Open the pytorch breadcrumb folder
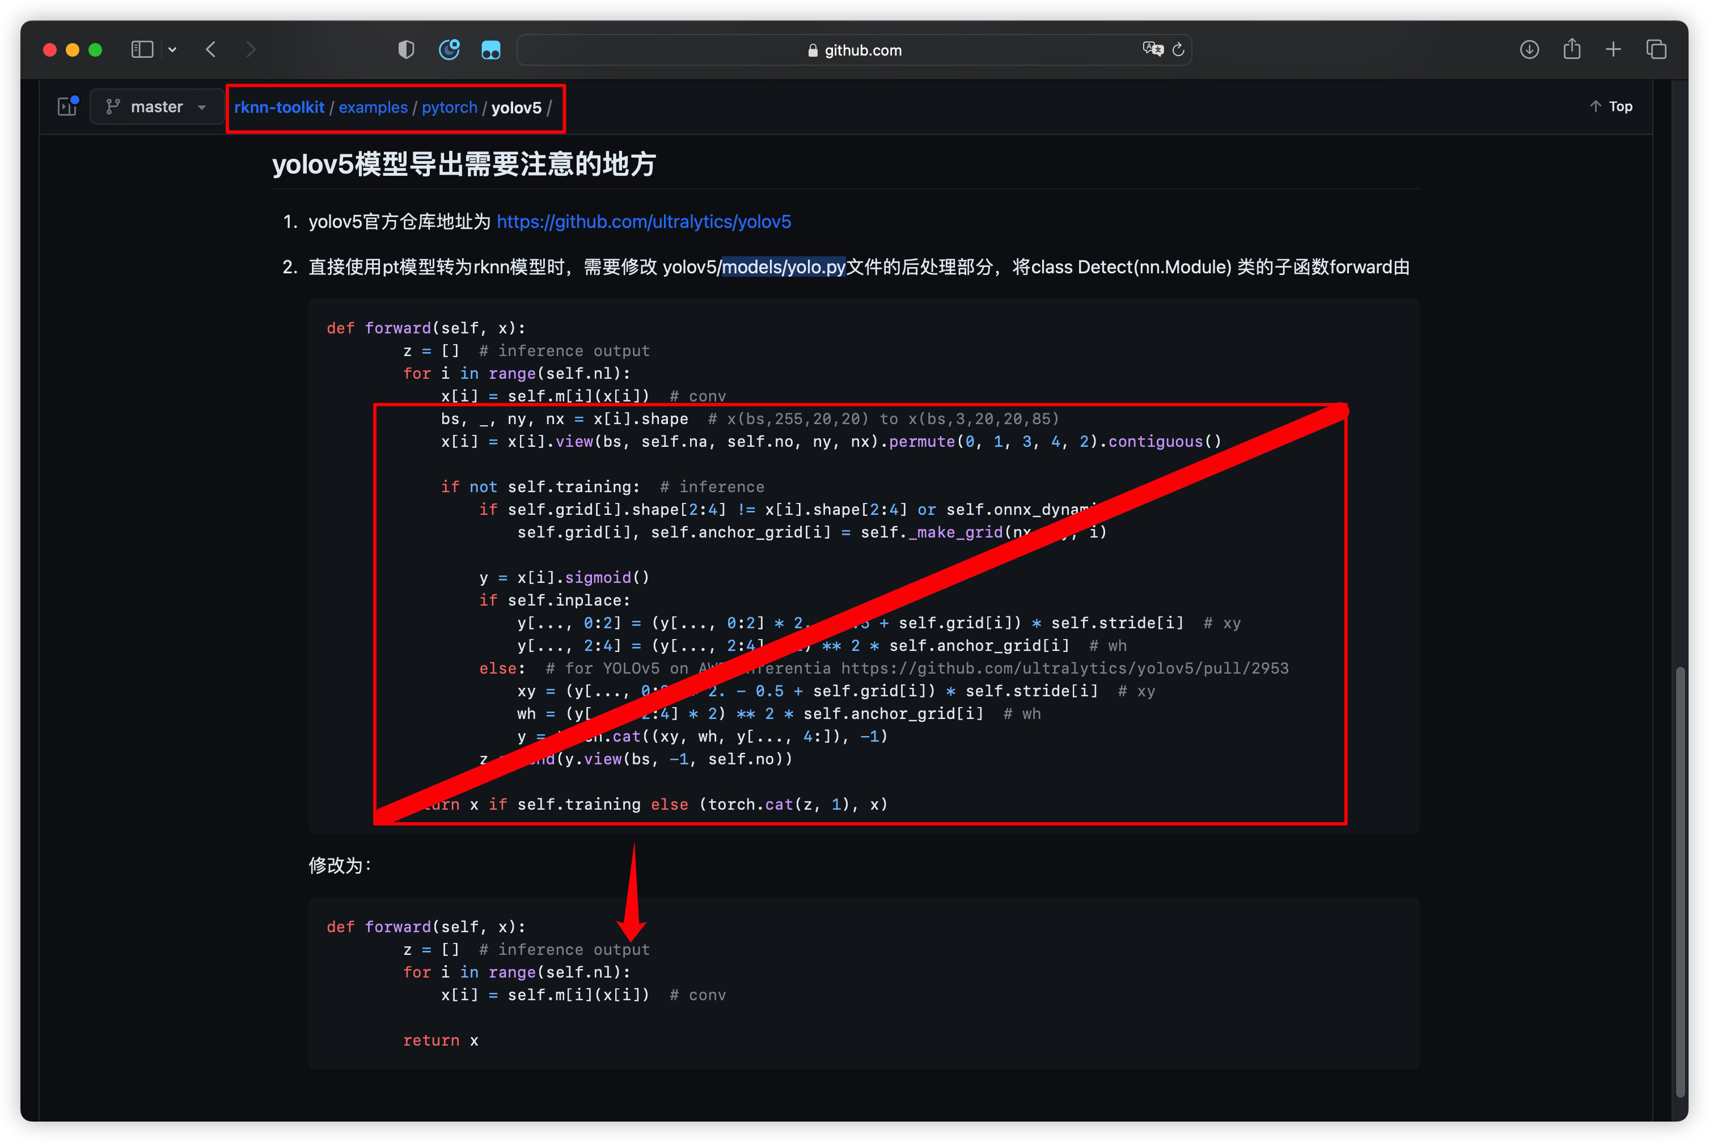 449,107
